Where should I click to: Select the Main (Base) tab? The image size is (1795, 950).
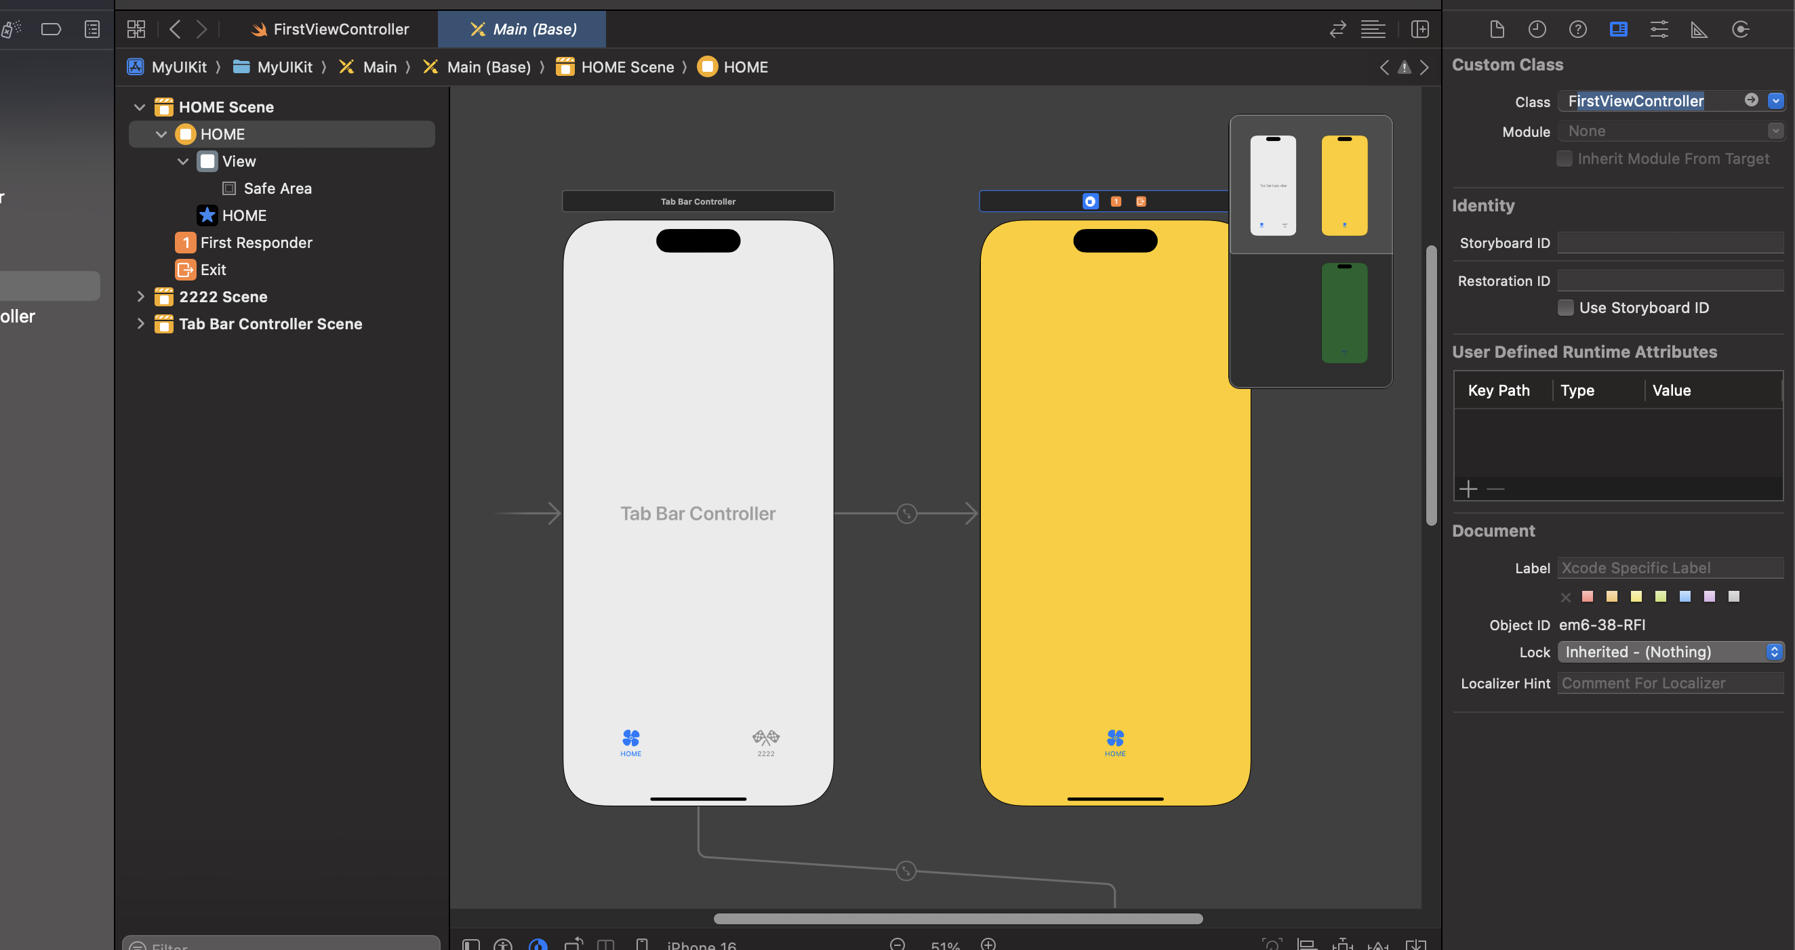[523, 29]
